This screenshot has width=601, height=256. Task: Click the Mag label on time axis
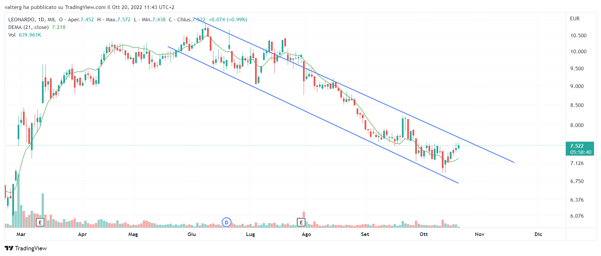coord(133,234)
